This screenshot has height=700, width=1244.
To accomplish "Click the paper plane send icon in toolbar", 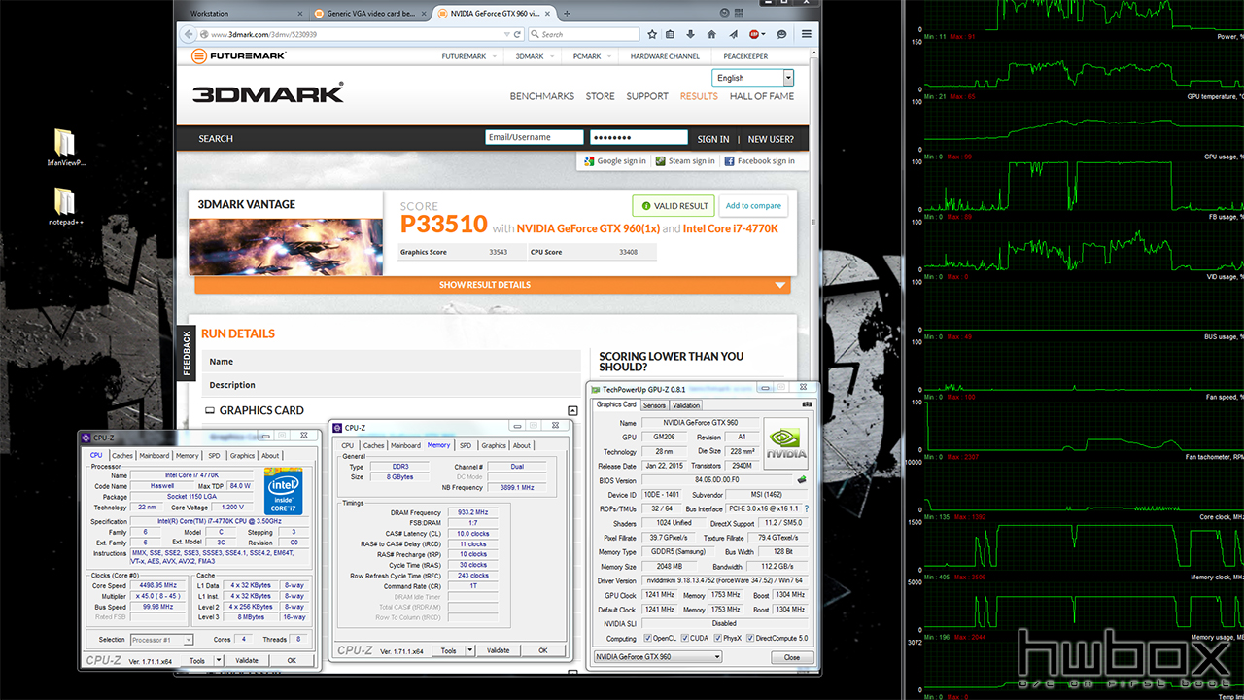I will [732, 34].
